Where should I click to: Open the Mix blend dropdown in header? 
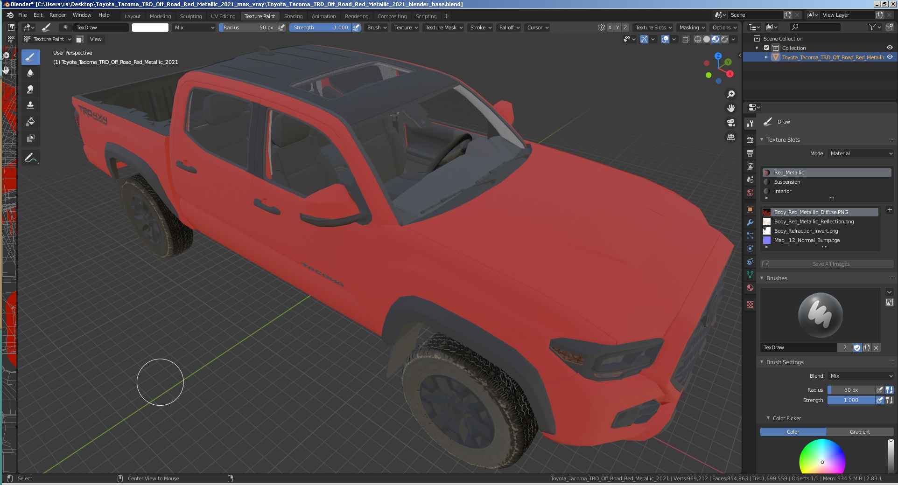(194, 28)
